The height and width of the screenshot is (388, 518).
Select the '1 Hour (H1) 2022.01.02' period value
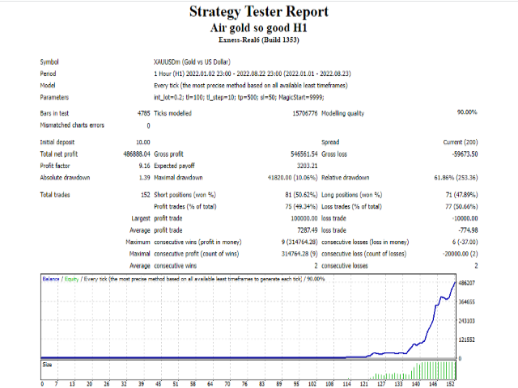(253, 74)
